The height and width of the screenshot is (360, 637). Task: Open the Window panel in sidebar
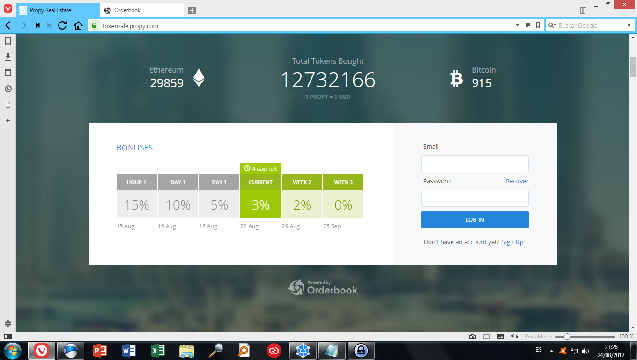point(8,105)
